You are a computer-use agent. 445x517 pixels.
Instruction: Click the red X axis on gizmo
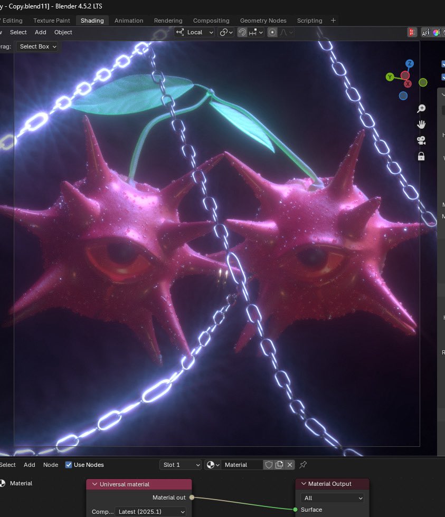pyautogui.click(x=408, y=84)
